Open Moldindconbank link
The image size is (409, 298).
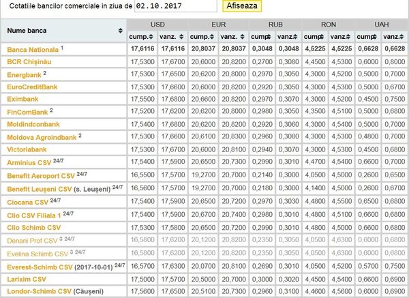pos(33,124)
